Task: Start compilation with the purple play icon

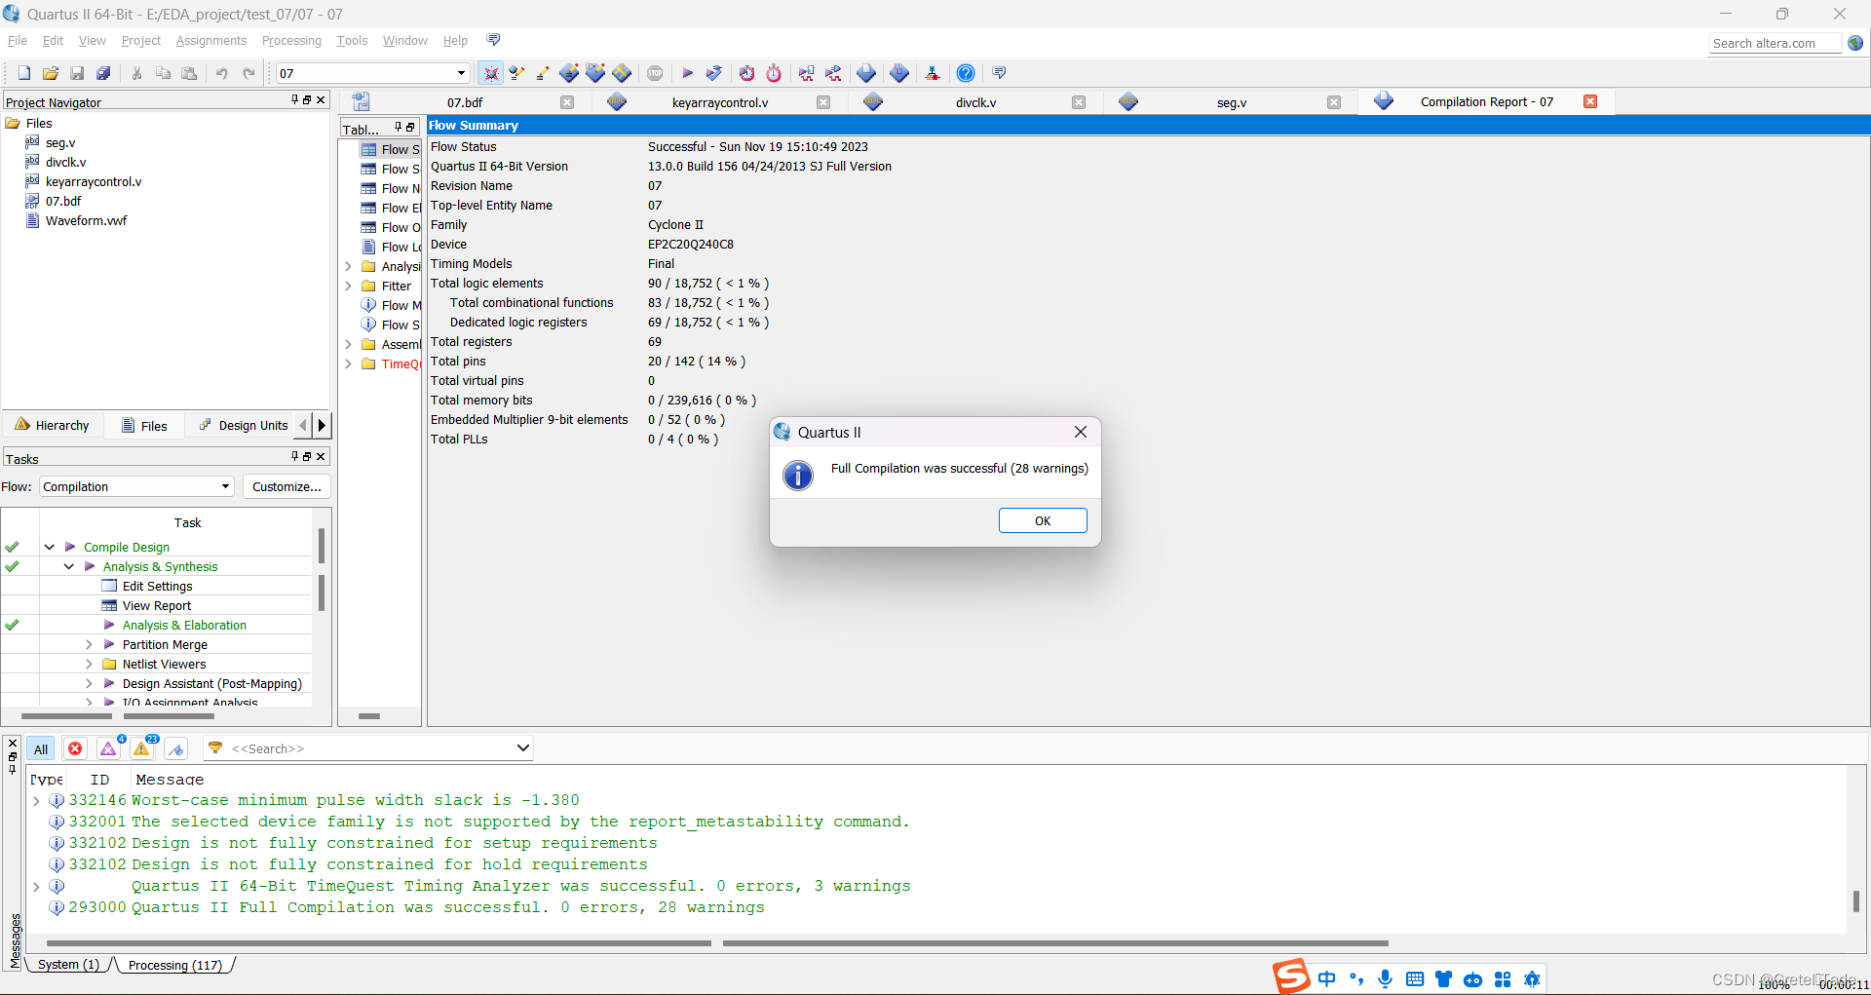Action: [x=687, y=73]
